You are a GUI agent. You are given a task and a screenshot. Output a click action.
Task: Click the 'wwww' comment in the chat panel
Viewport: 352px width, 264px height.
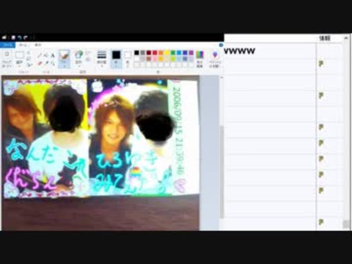point(239,51)
